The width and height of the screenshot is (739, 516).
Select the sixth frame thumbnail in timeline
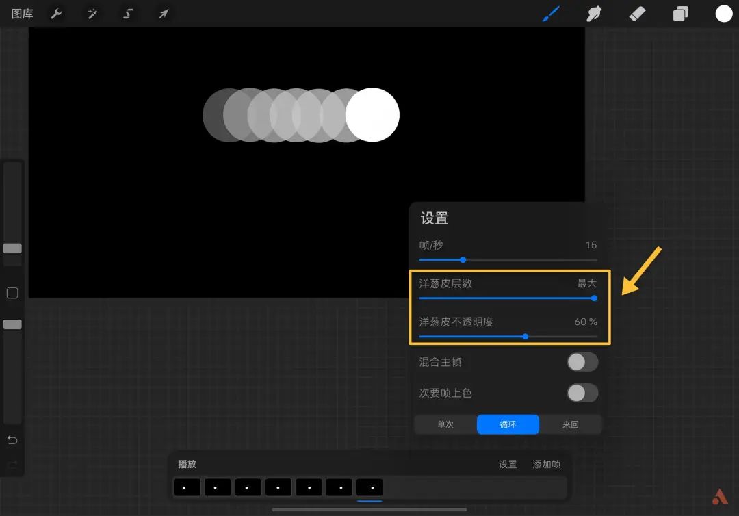pyautogui.click(x=339, y=487)
